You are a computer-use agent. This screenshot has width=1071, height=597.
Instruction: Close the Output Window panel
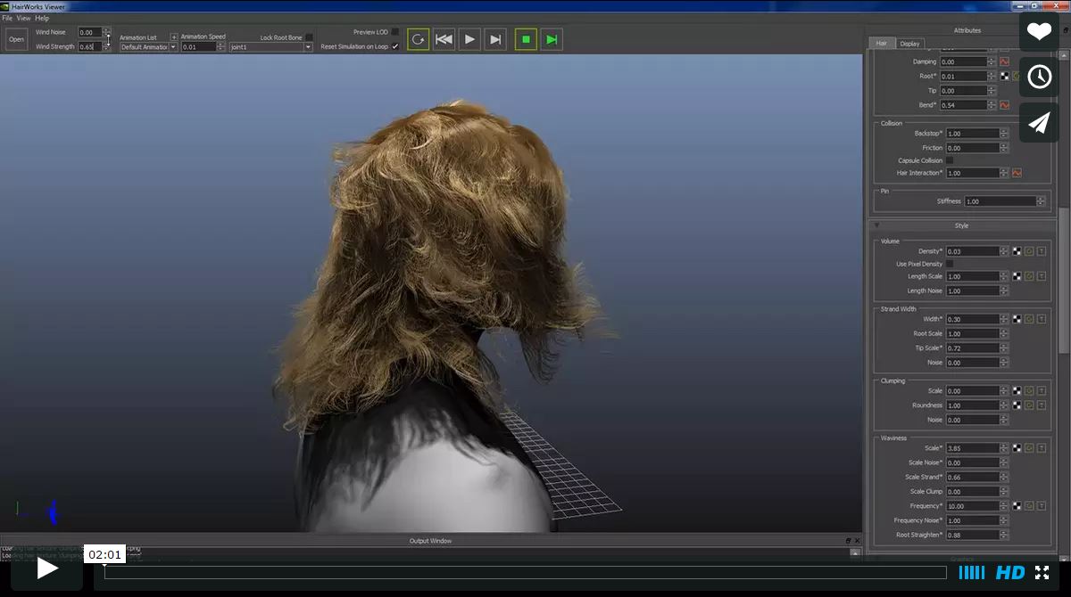click(858, 541)
